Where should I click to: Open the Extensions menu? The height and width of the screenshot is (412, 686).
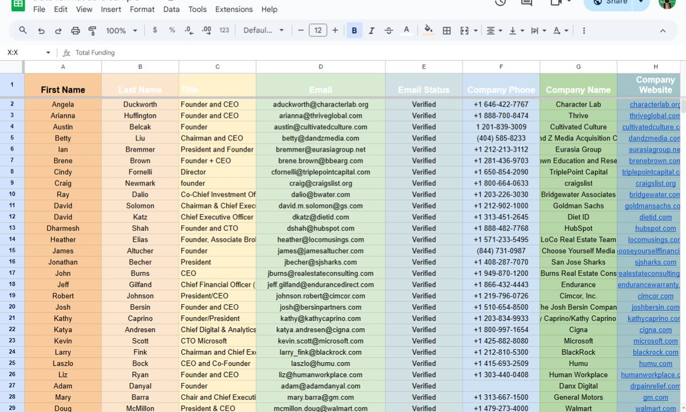coord(234,9)
